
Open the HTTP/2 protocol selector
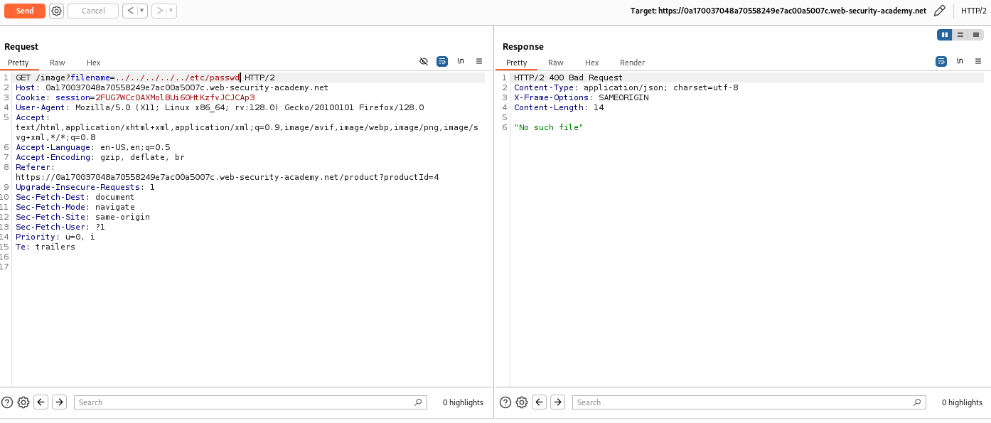pyautogui.click(x=973, y=11)
